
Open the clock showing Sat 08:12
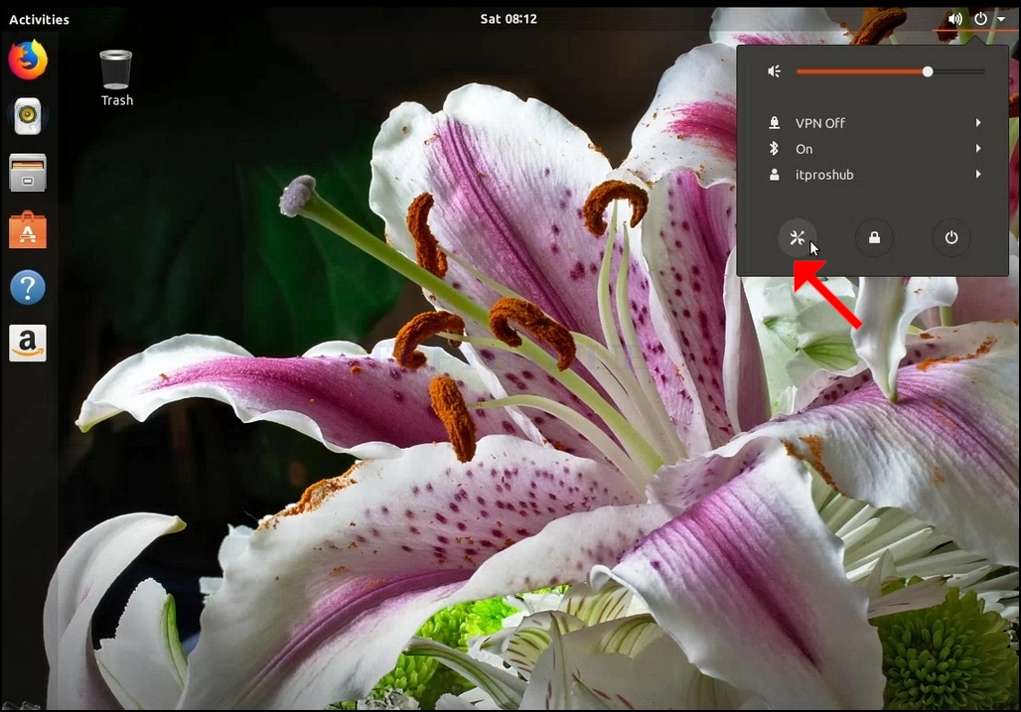point(509,19)
